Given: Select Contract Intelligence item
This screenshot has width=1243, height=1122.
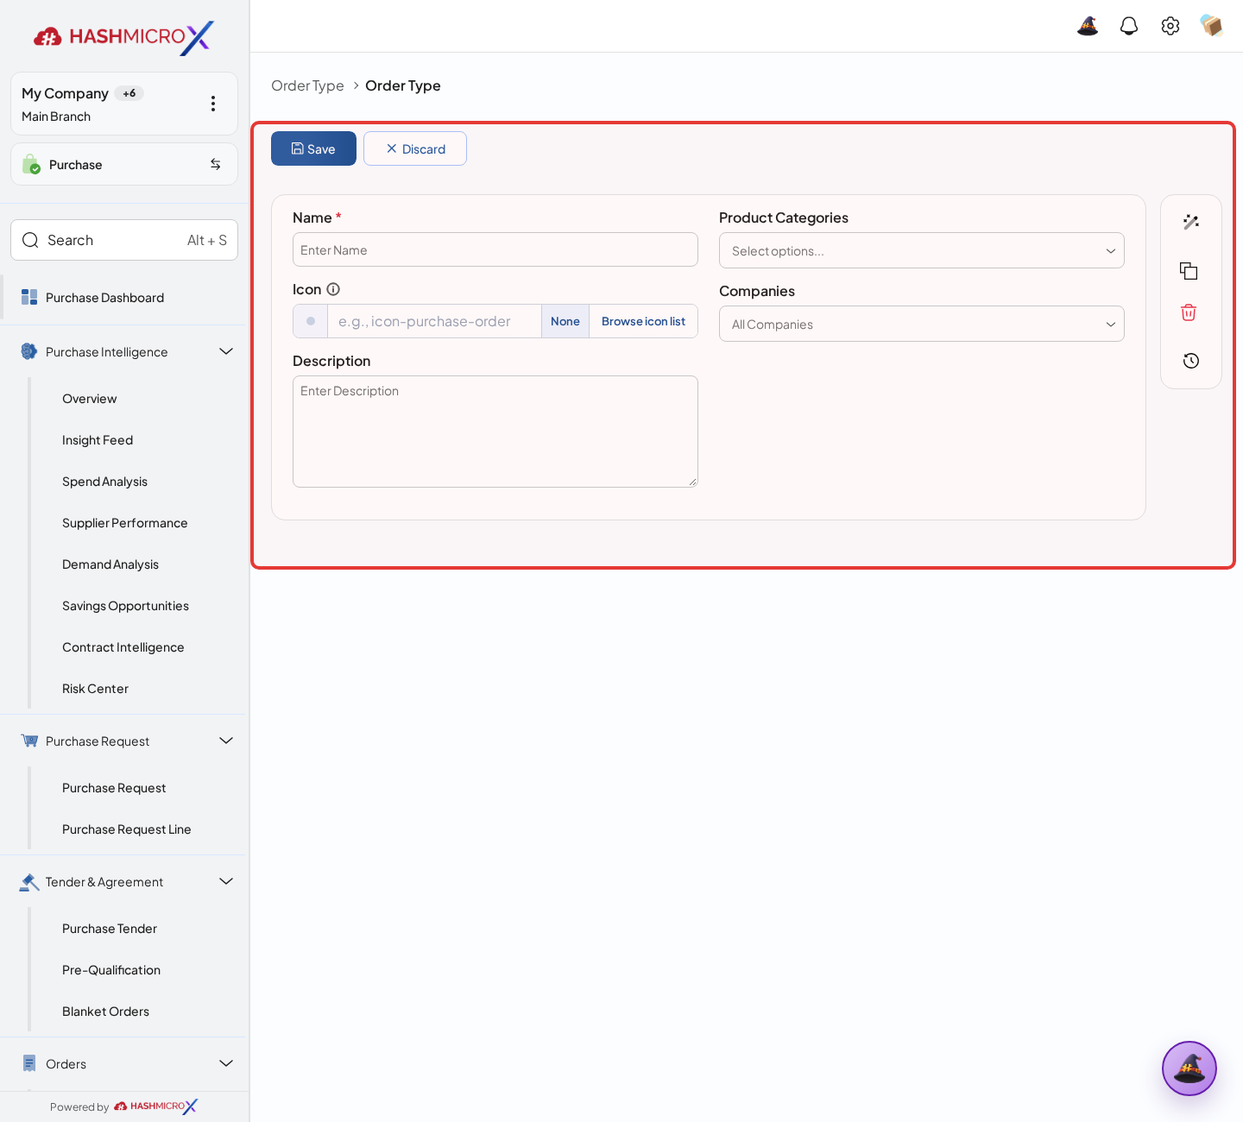Looking at the screenshot, I should (x=123, y=647).
